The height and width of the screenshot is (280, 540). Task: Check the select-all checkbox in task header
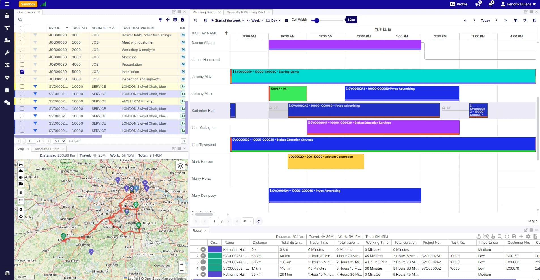tap(22, 28)
